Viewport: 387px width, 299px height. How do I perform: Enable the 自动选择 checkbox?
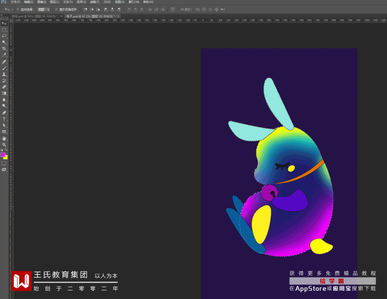coord(18,9)
